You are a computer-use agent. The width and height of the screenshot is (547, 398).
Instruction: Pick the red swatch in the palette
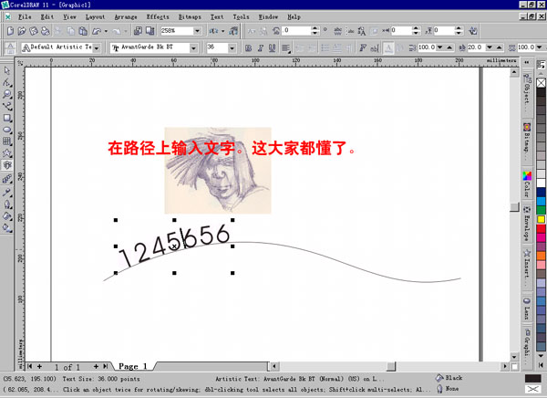541,229
